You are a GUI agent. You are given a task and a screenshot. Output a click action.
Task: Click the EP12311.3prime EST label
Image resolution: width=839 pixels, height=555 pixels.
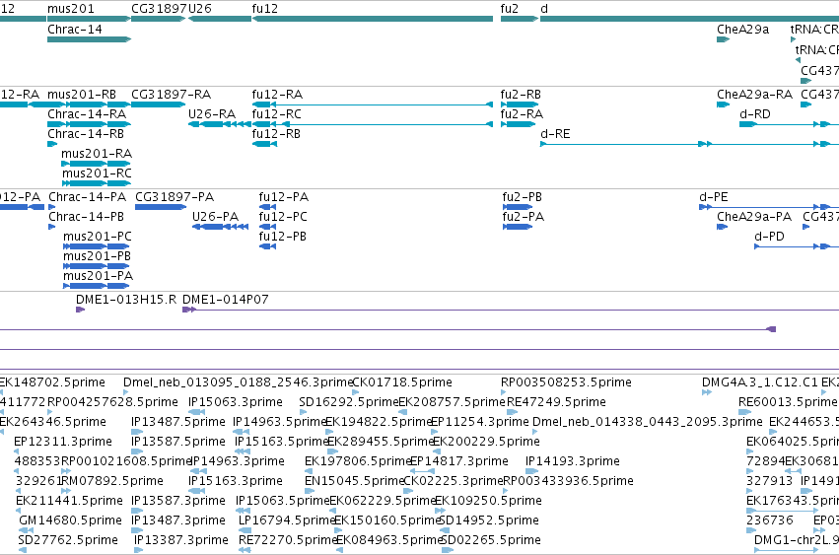[63, 442]
